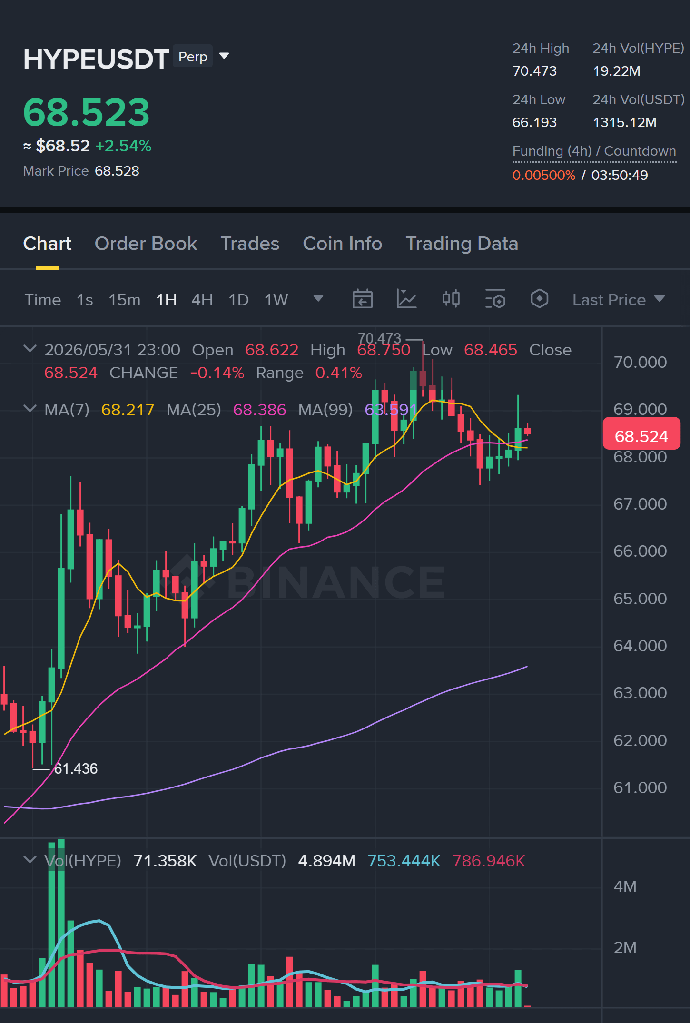Viewport: 690px width, 1023px height.
Task: Select the candlestick chart style icon
Action: [x=451, y=299]
